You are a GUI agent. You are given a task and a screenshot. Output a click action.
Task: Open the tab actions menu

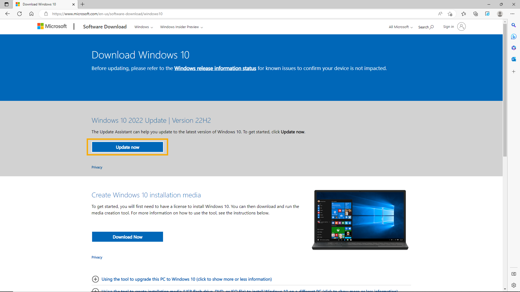click(x=6, y=4)
